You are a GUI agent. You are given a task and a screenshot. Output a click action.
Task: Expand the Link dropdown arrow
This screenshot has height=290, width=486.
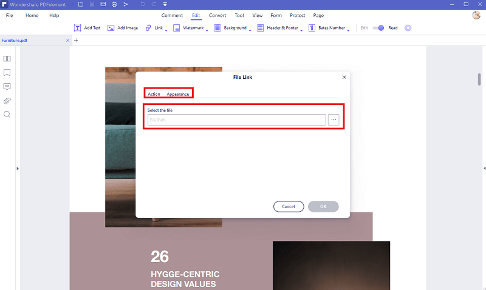pyautogui.click(x=166, y=30)
